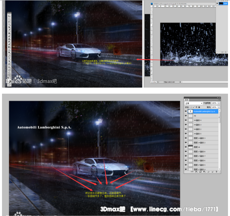Select the Eraser tool in the toolbox
Viewport: 230px width, 216px height.
[x=9, y=44]
